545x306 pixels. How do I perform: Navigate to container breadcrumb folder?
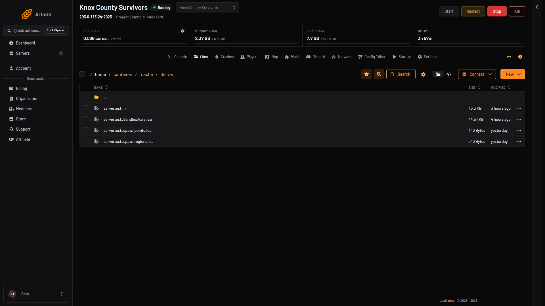point(123,74)
